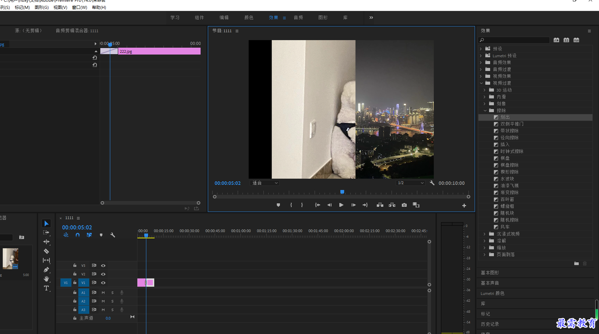Expand the Lumetri 预设 folder
This screenshot has height=334, width=599.
click(481, 56)
